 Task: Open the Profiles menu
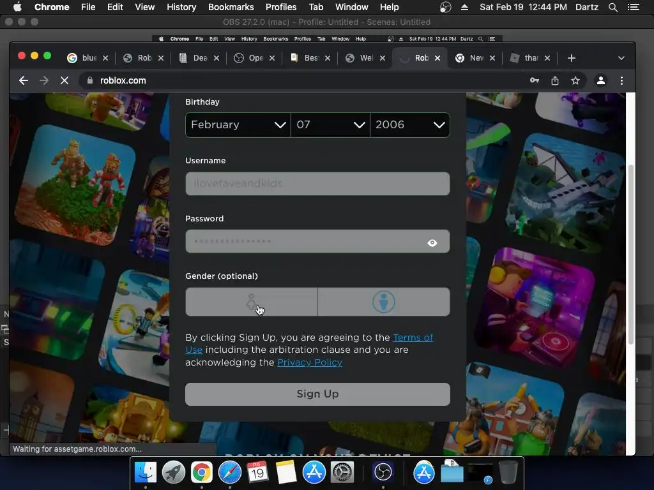pyautogui.click(x=281, y=7)
